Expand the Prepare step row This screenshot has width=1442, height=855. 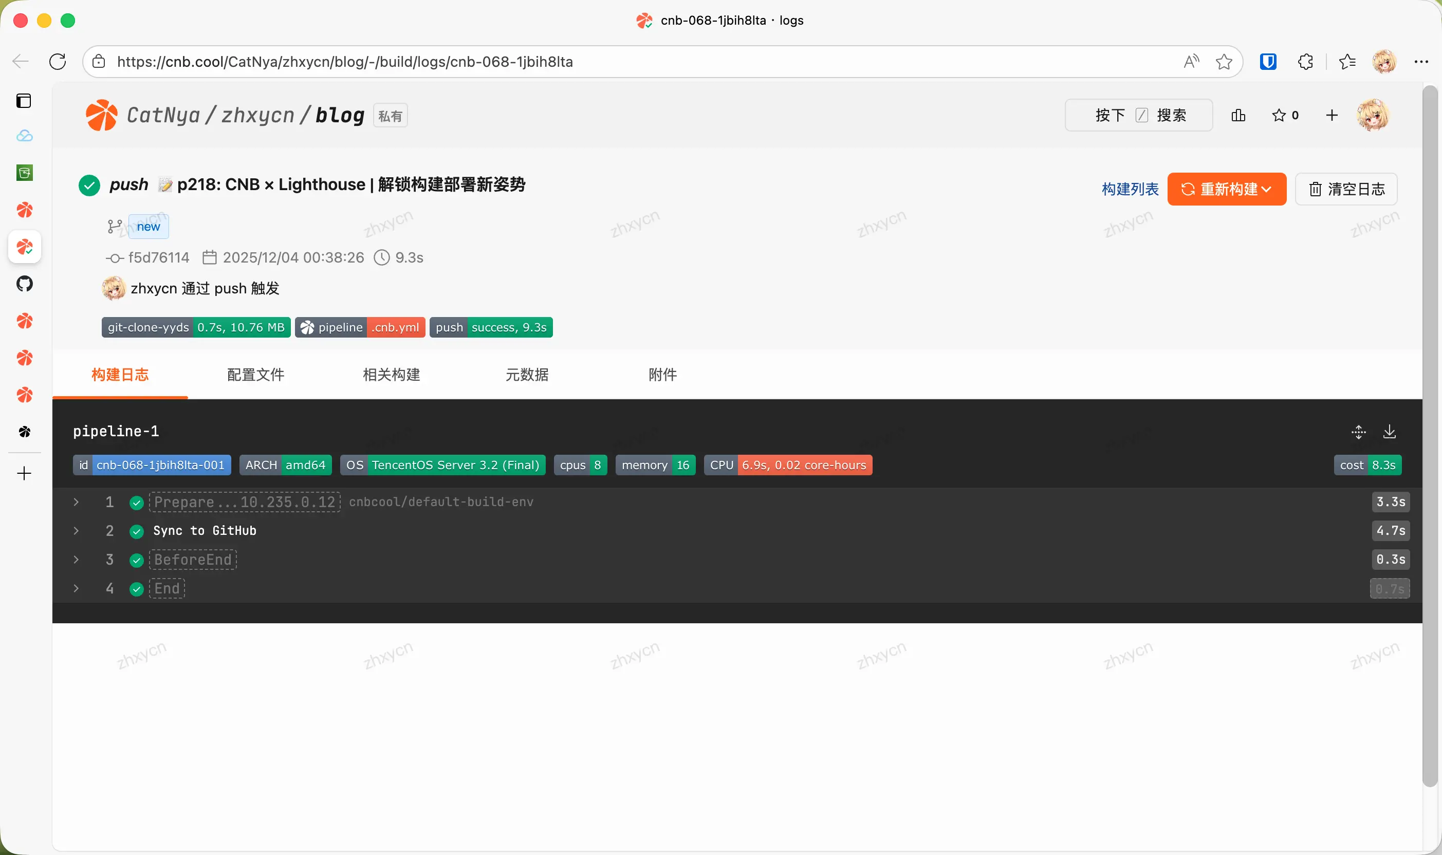(x=76, y=502)
